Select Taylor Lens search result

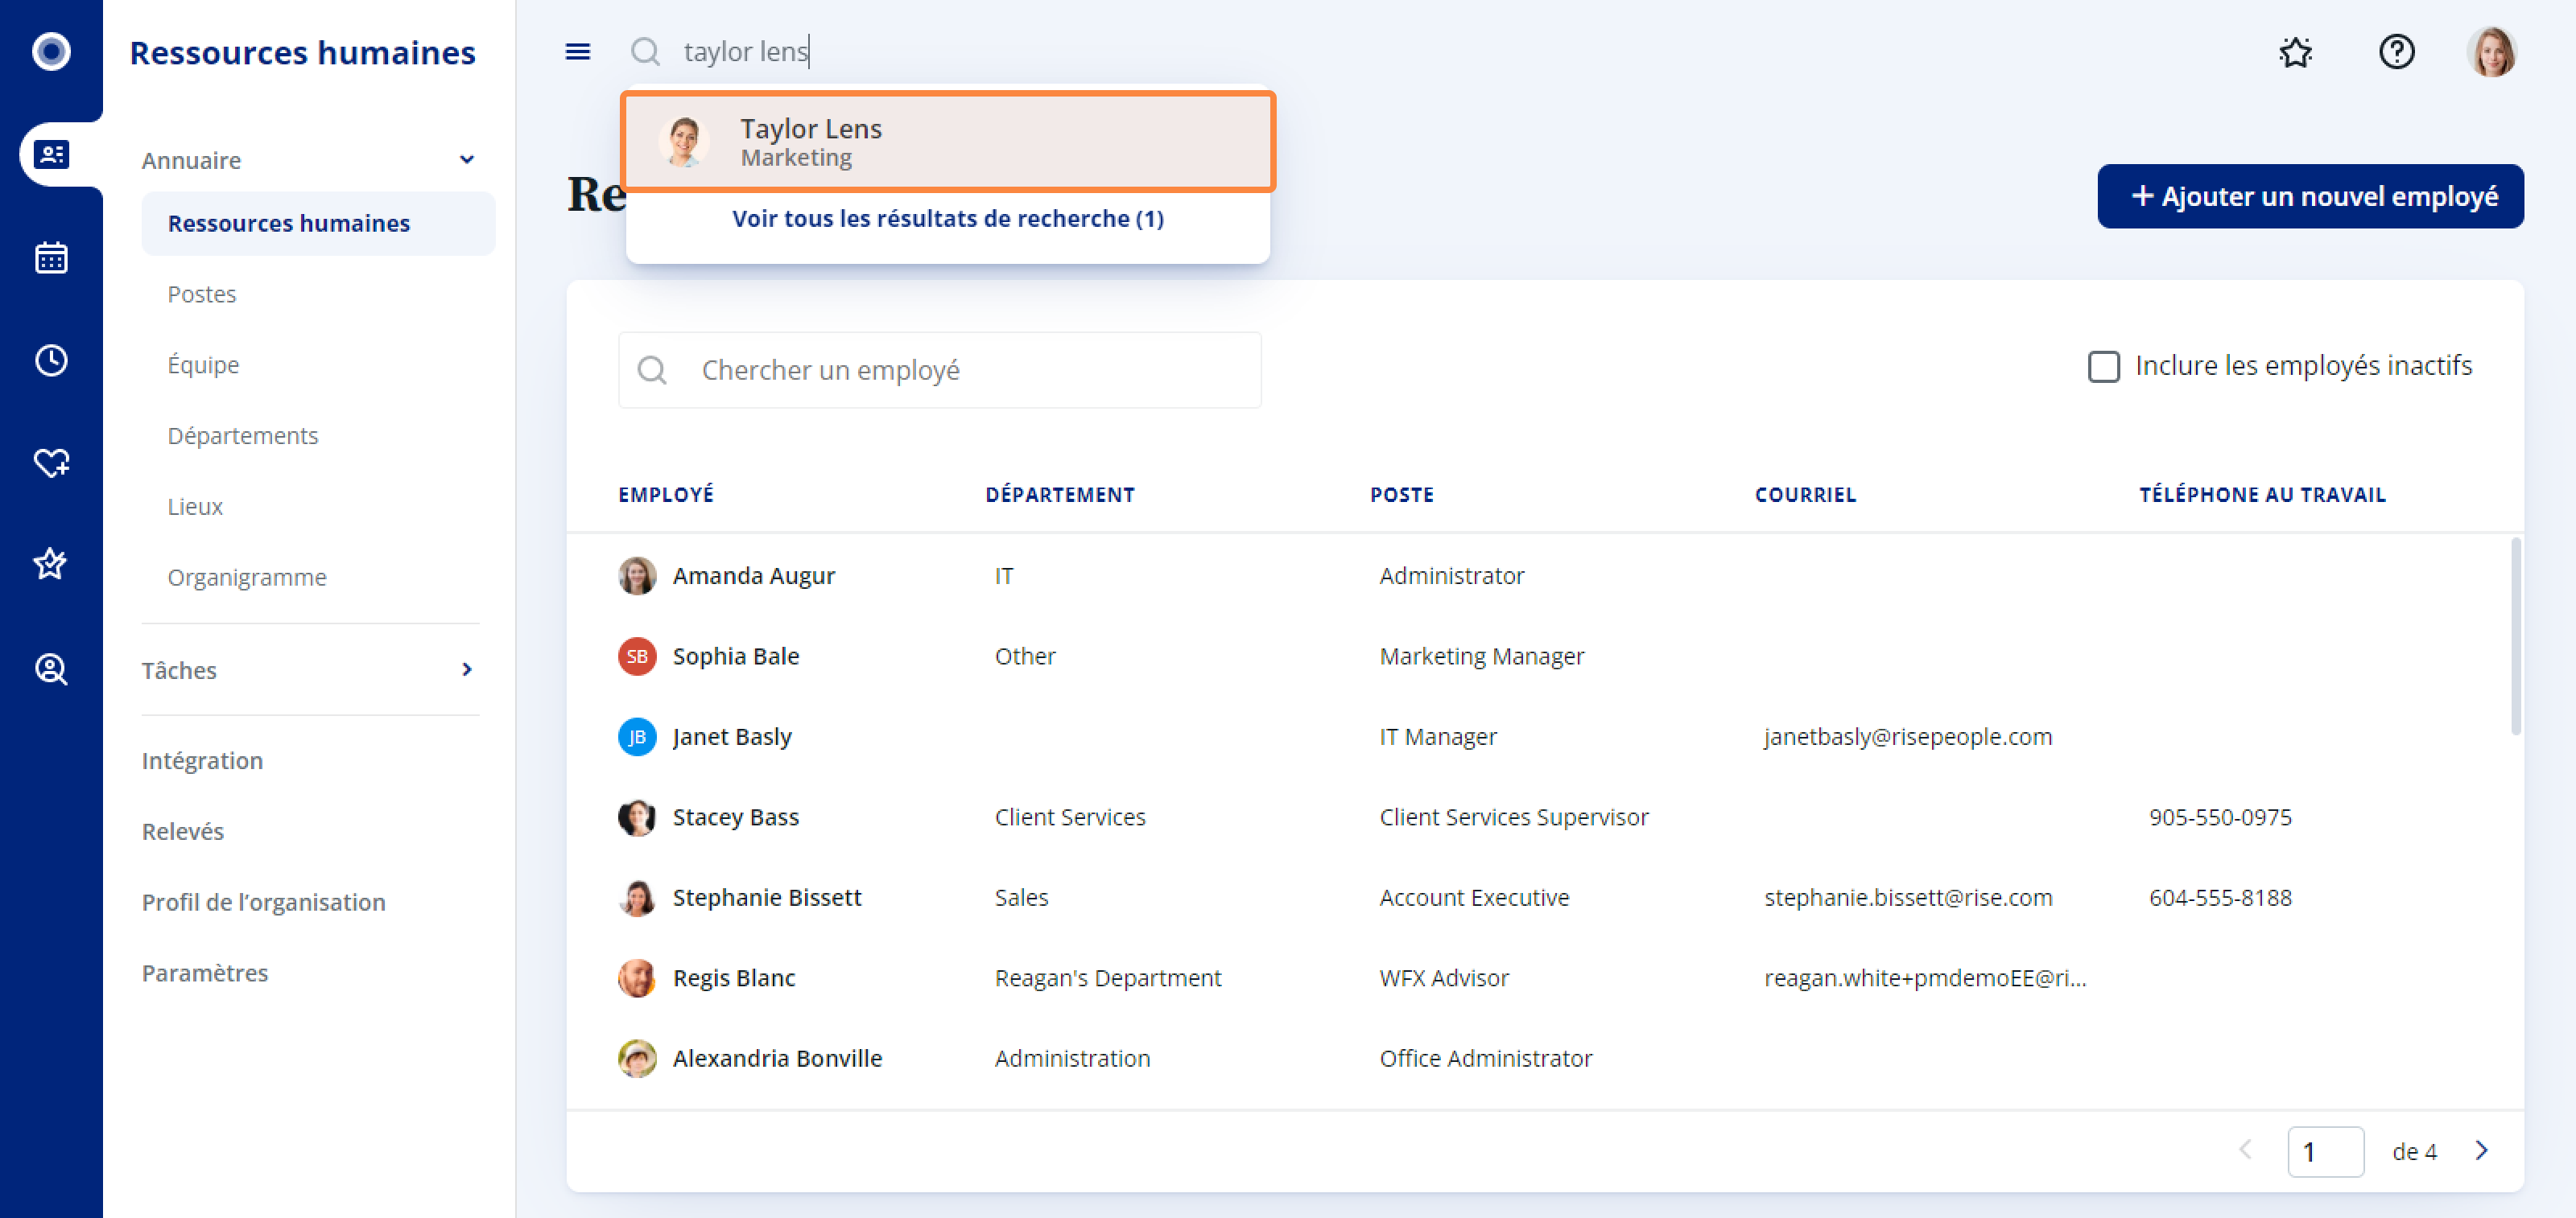coord(948,142)
